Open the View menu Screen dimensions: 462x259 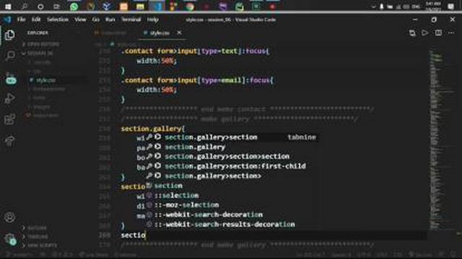[80, 19]
